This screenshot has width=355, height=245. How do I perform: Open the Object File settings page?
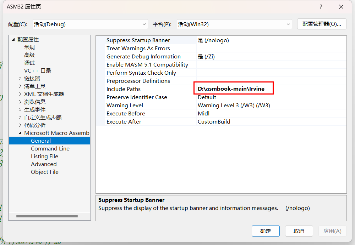(x=45, y=172)
